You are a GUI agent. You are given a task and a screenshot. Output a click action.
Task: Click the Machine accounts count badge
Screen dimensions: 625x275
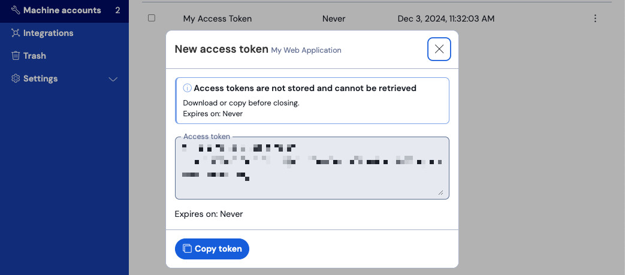pyautogui.click(x=117, y=10)
